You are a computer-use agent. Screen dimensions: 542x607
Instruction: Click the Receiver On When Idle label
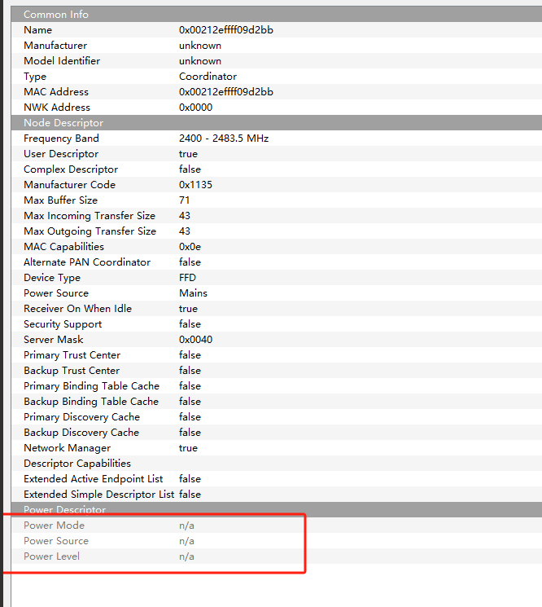(x=77, y=309)
